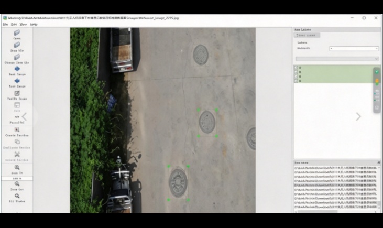The height and width of the screenshot is (228, 383).
Task: Click the Duplicate RectBox icon
Action: [x=17, y=142]
